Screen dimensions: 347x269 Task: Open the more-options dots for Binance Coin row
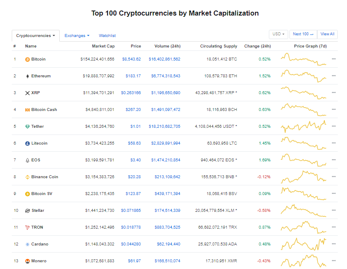(334, 177)
